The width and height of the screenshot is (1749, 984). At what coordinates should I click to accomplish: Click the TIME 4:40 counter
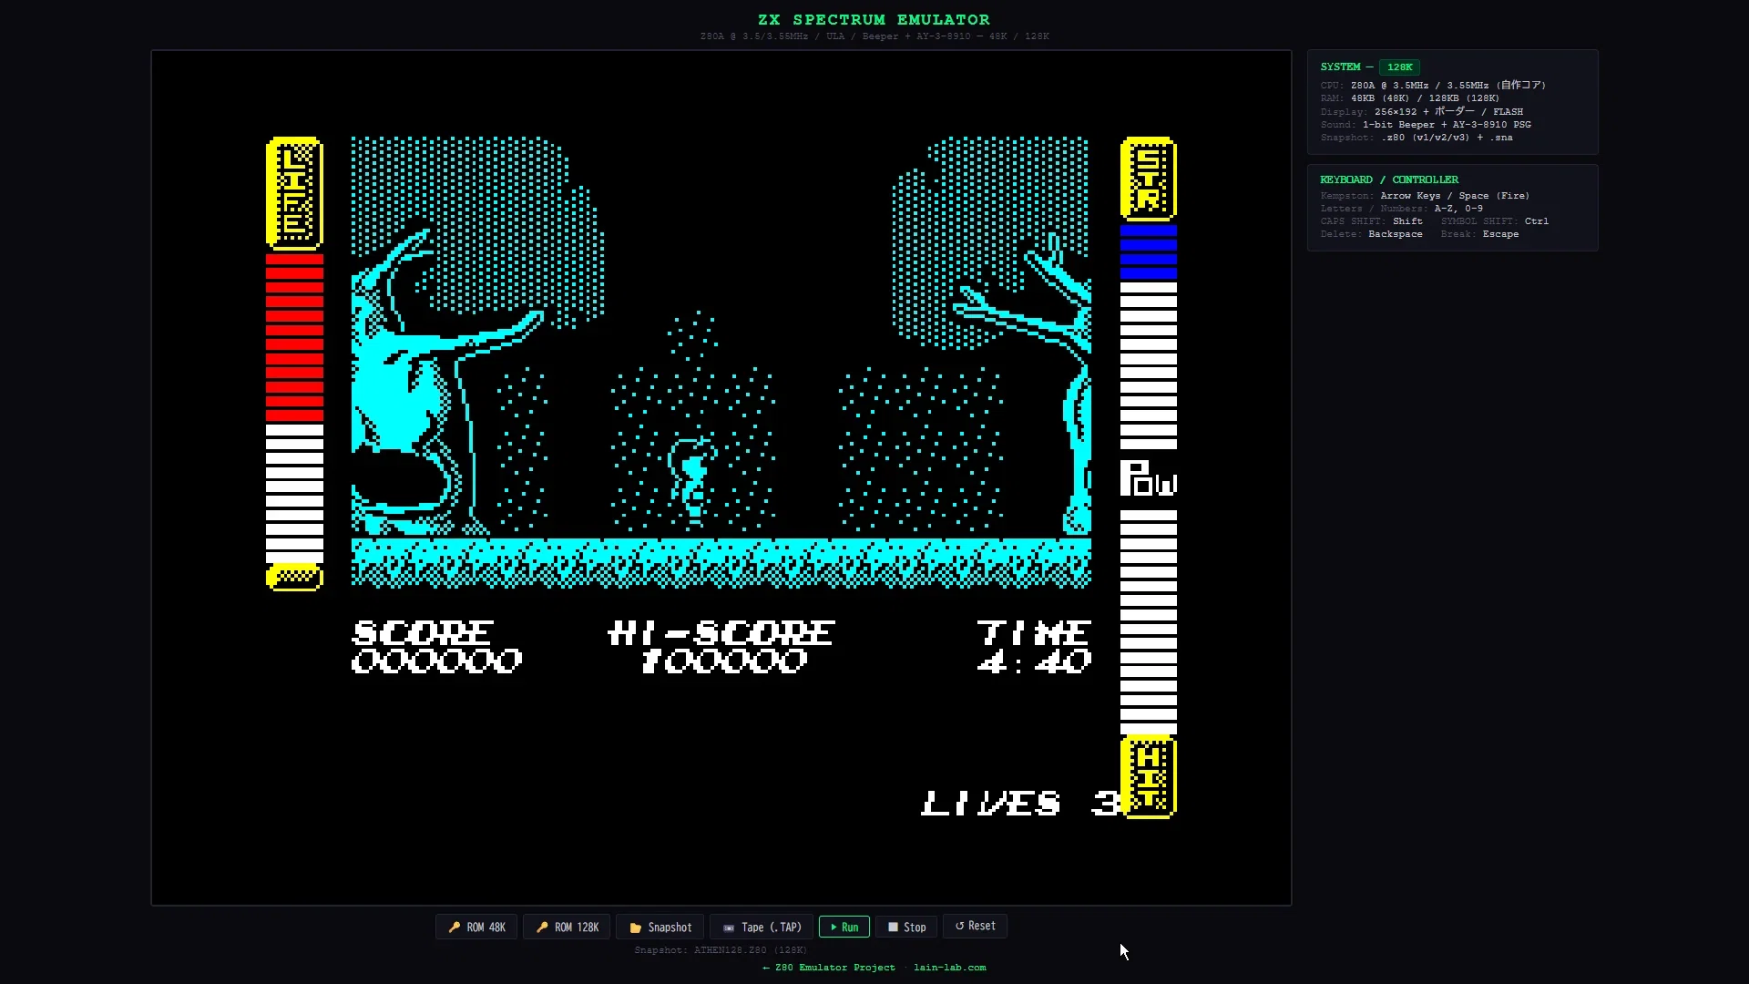click(x=1034, y=647)
